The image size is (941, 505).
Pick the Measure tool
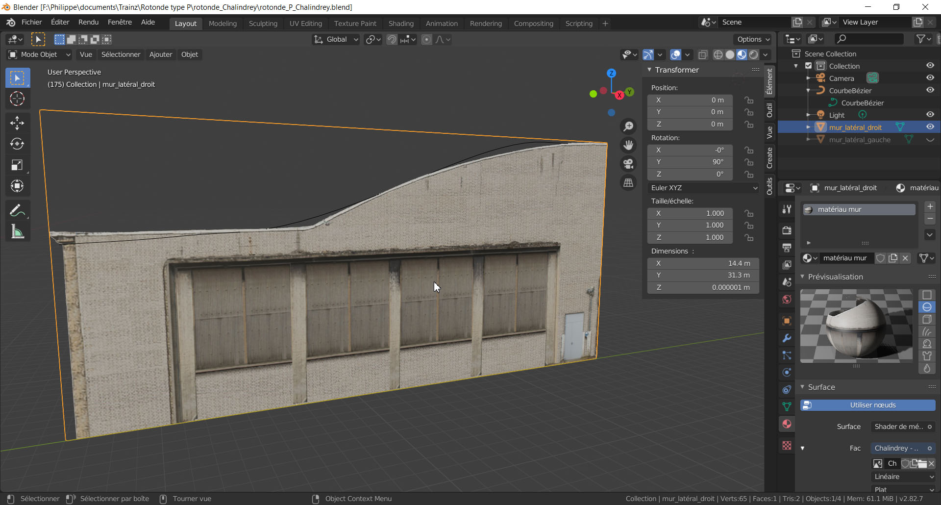pos(17,232)
